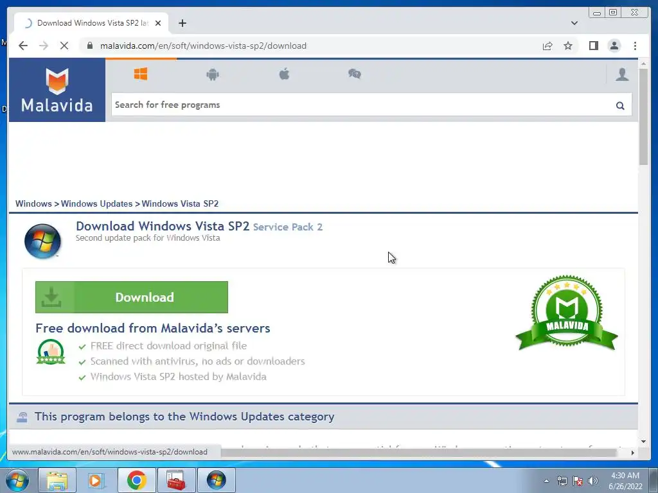Click the scrollbar up arrow
Screen dimensions: 658x493
click(644, 64)
